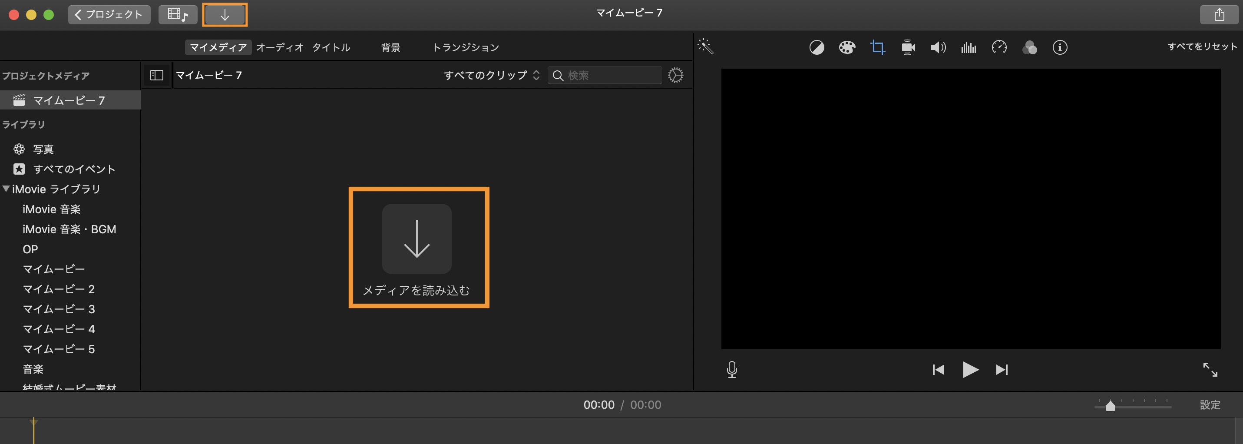Open timeline 設定 button

[x=1210, y=405]
